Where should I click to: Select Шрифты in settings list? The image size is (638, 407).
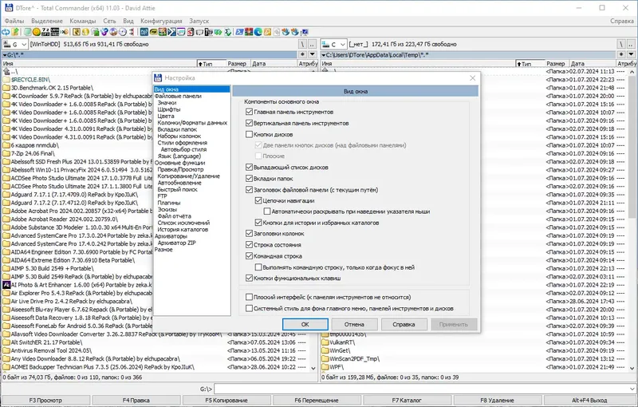coord(169,109)
